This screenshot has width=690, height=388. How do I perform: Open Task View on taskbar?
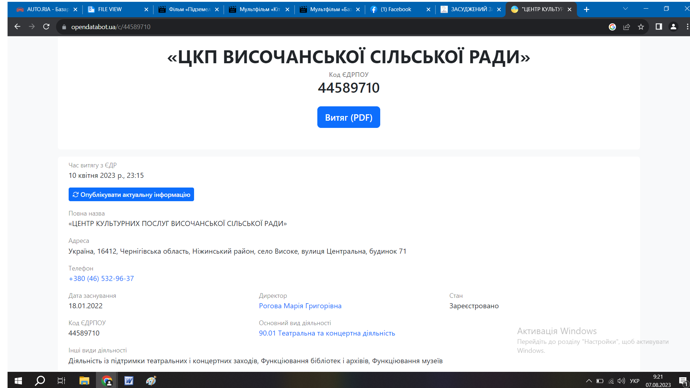(x=61, y=380)
